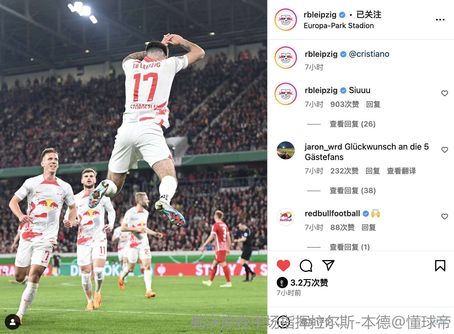This screenshot has height=334, width=454.
Task: Open redbullfootball profile picture
Action: point(286,217)
